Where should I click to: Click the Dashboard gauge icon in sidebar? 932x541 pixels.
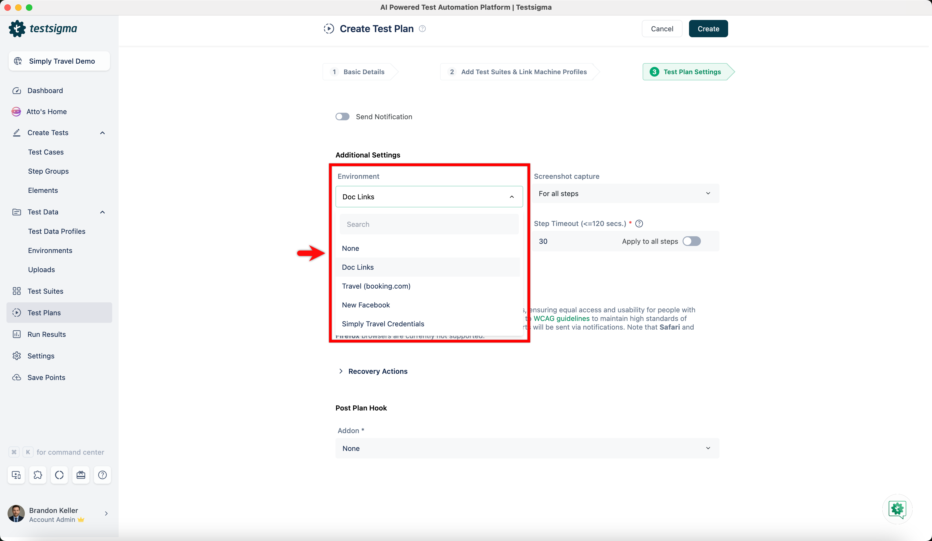17,91
